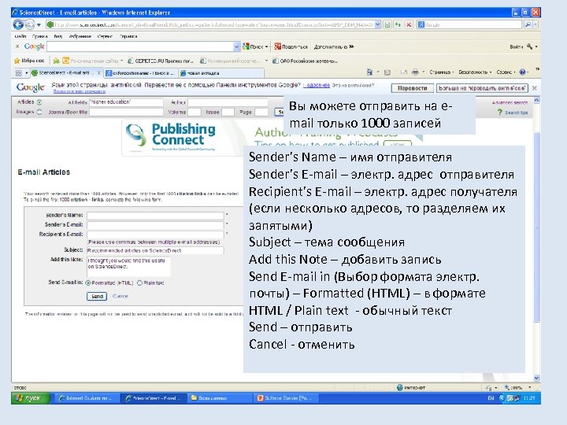Screen dimensions: 567x425
Task: Open the Help question mark icon
Action: (x=522, y=72)
